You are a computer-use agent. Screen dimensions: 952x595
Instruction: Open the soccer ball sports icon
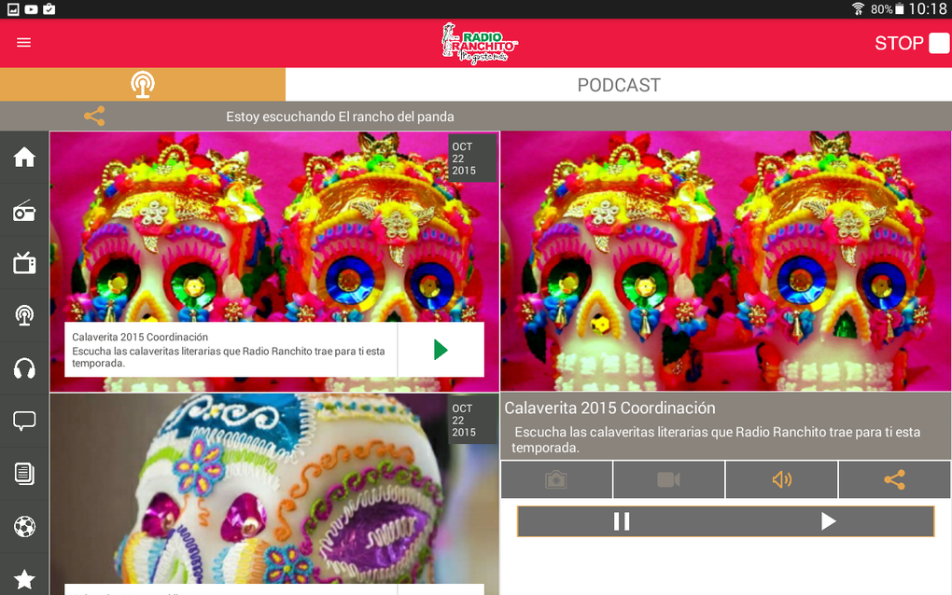(24, 527)
